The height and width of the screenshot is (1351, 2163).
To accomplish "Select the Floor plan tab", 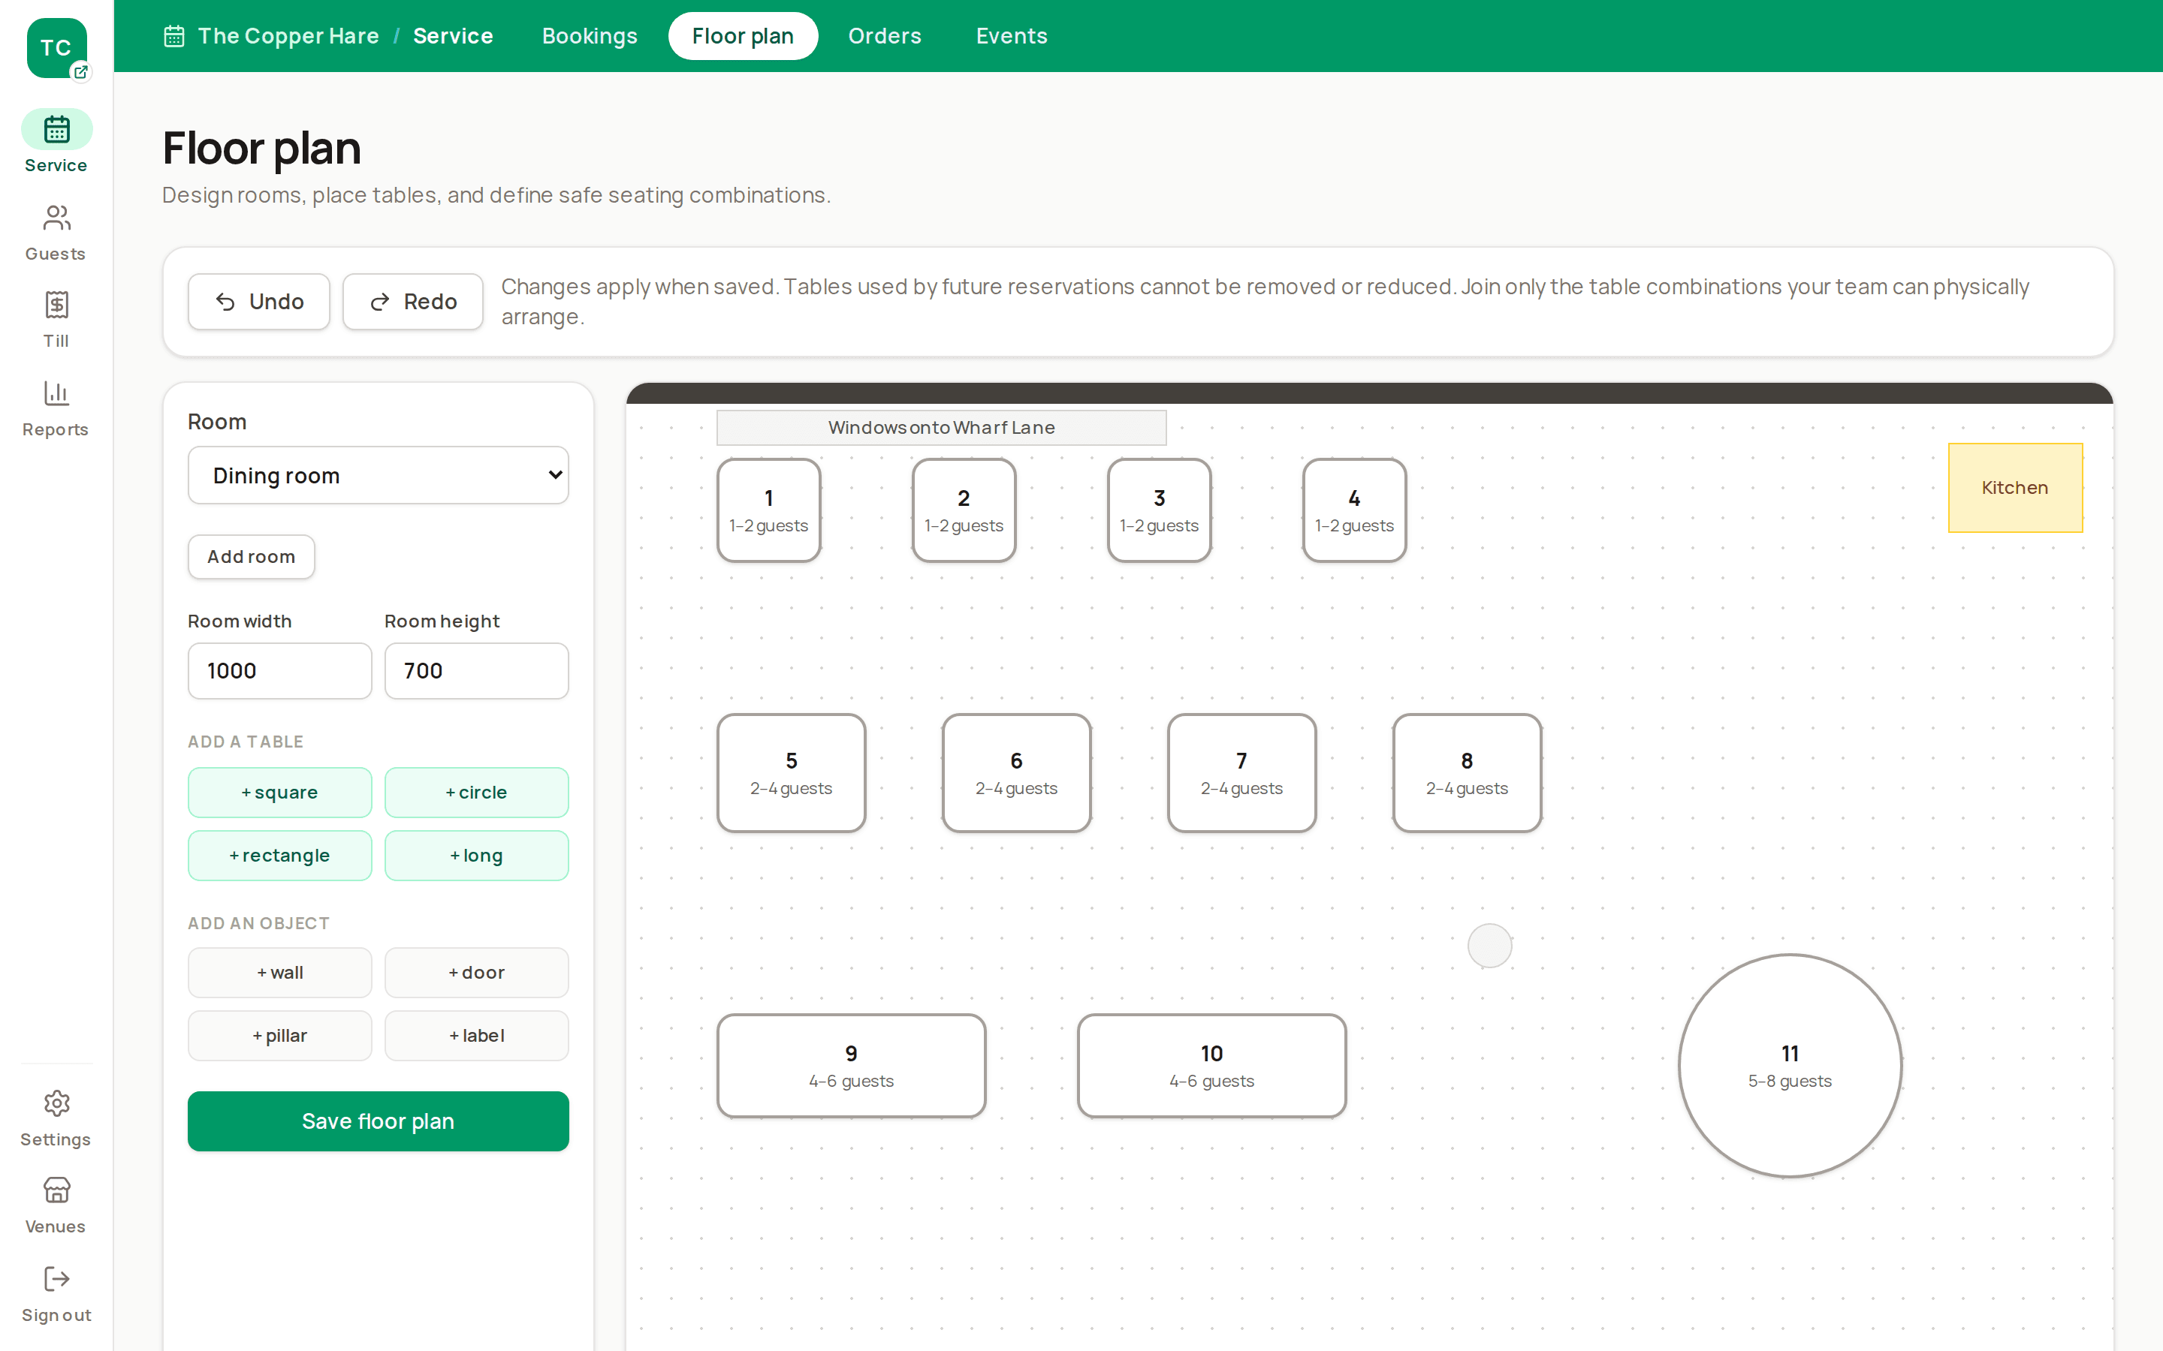I will (743, 36).
